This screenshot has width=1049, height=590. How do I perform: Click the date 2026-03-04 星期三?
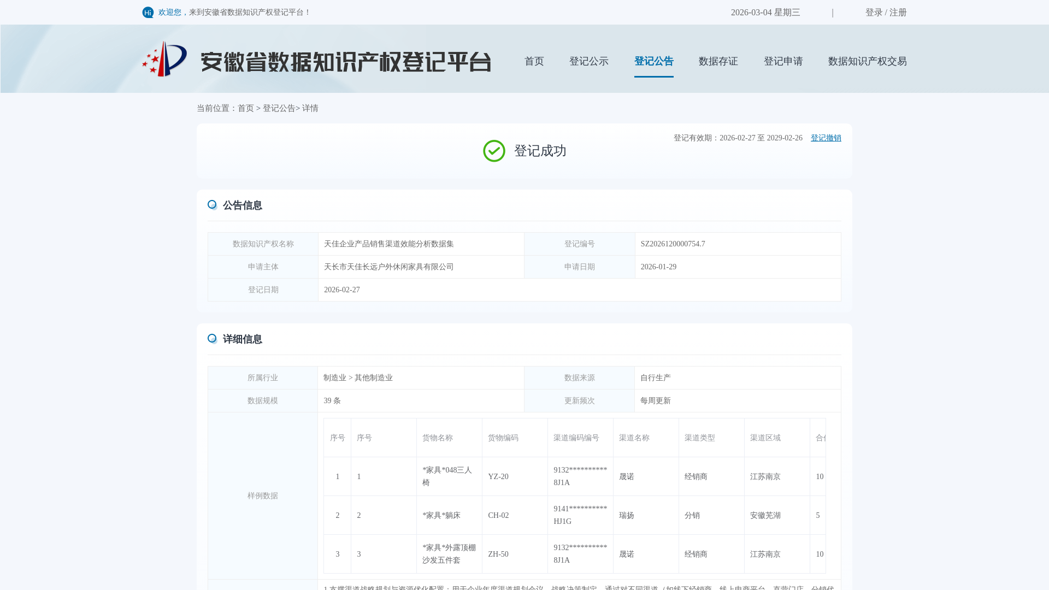tap(765, 13)
